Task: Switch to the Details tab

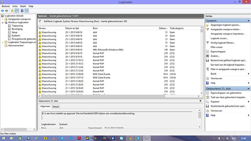Action: 56,107
